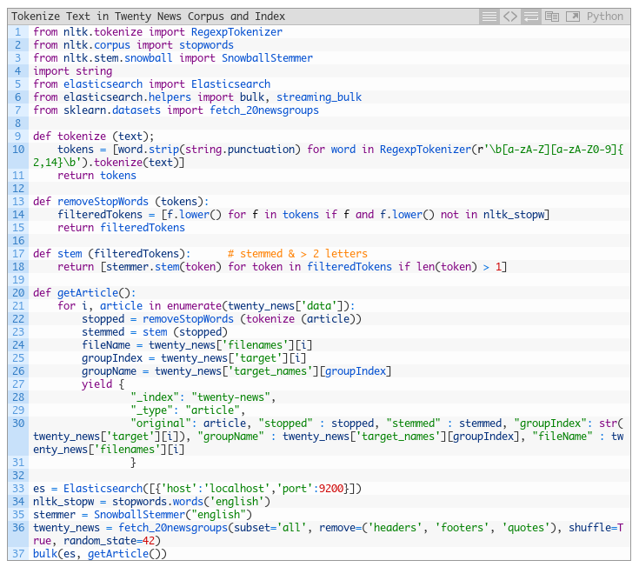
Task: Click line number 1 in the gutter
Action: tap(17, 32)
